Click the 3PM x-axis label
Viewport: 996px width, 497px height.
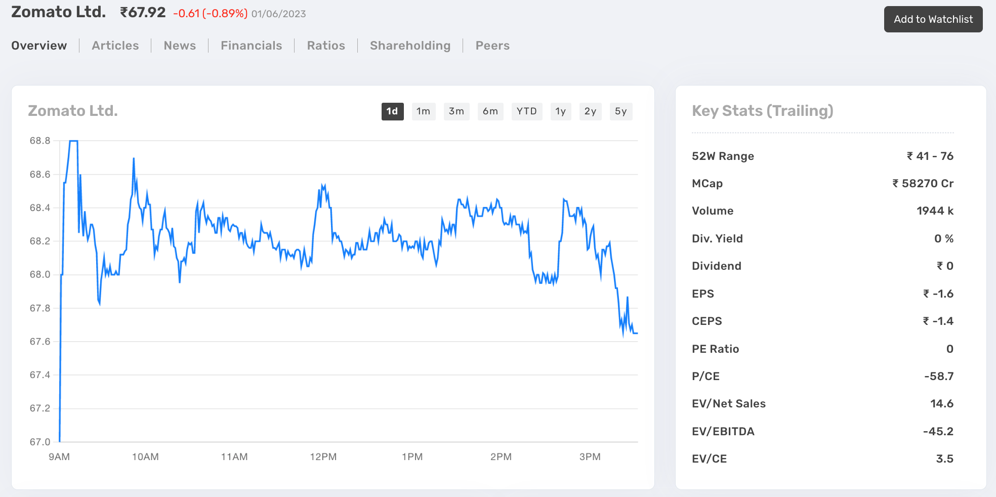pos(590,457)
